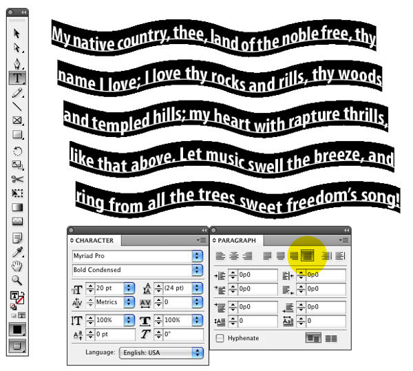The image size is (413, 371).
Task: Enable the Hyphenate checkbox
Action: click(x=220, y=338)
